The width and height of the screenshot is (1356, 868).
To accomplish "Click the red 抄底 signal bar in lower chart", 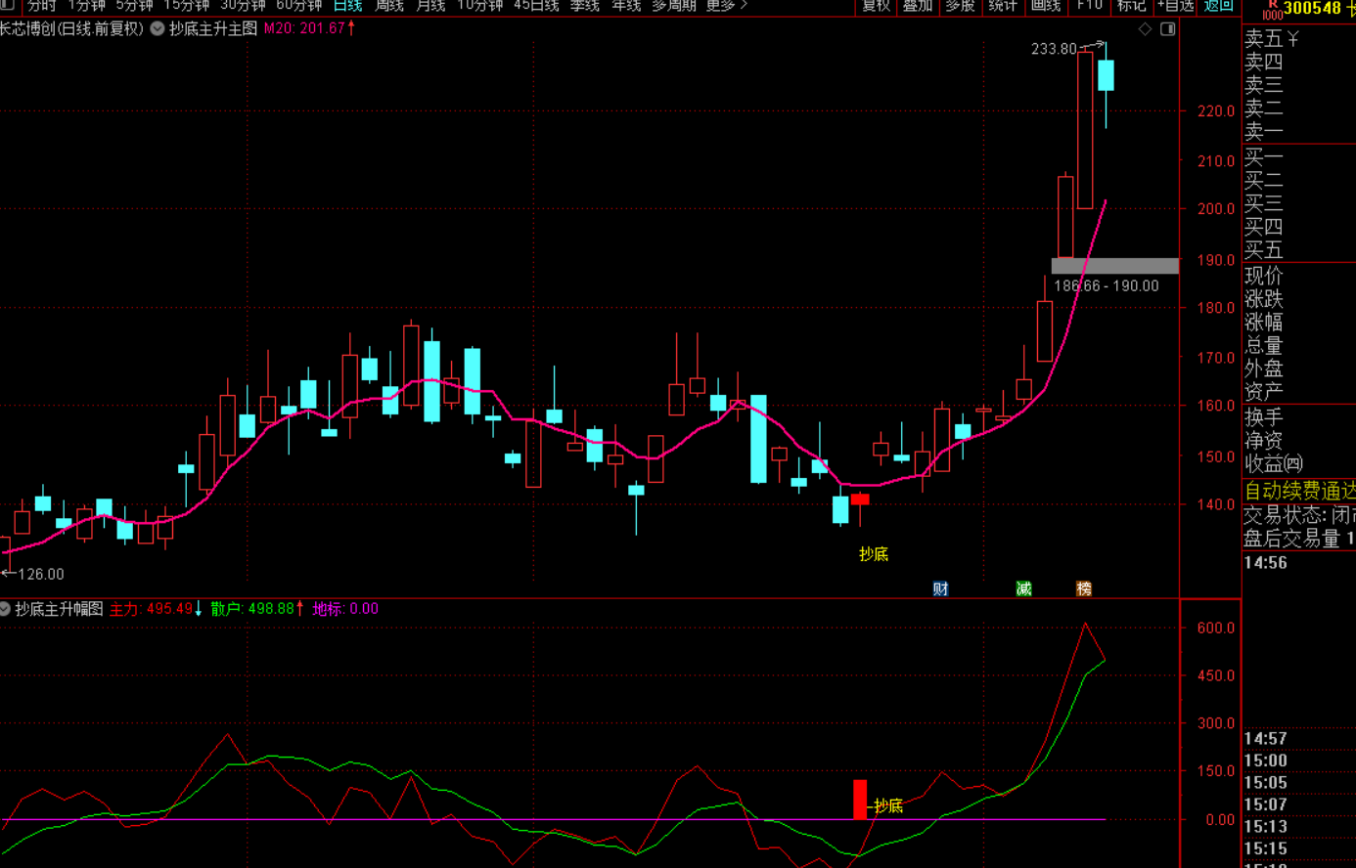I will (x=860, y=799).
